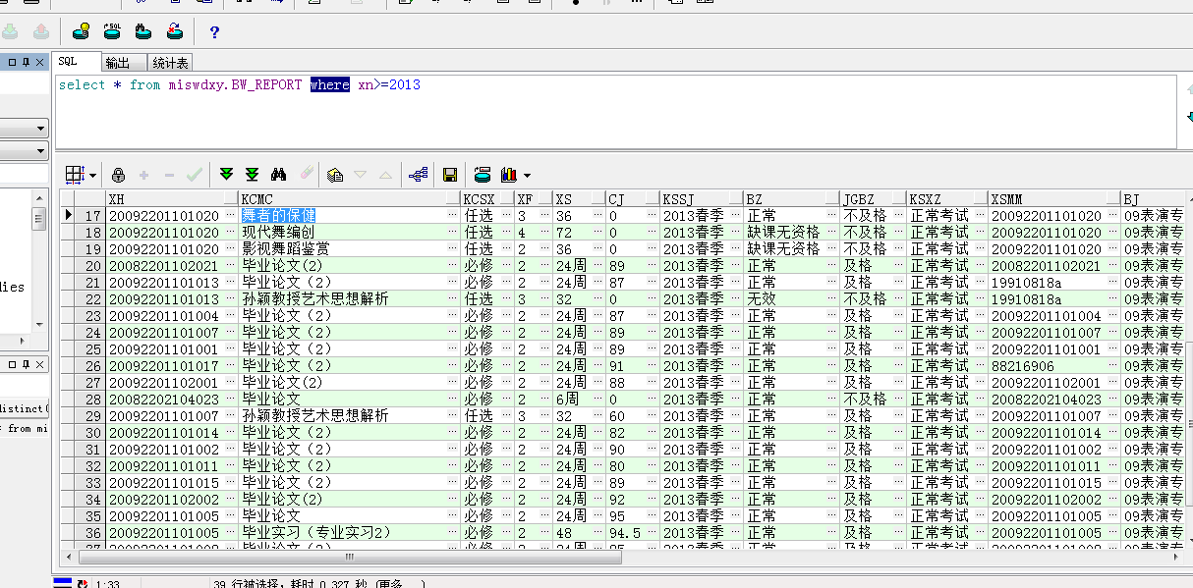
Task: Open ellipsis editor for 舞者的保健 cell
Action: (x=453, y=216)
